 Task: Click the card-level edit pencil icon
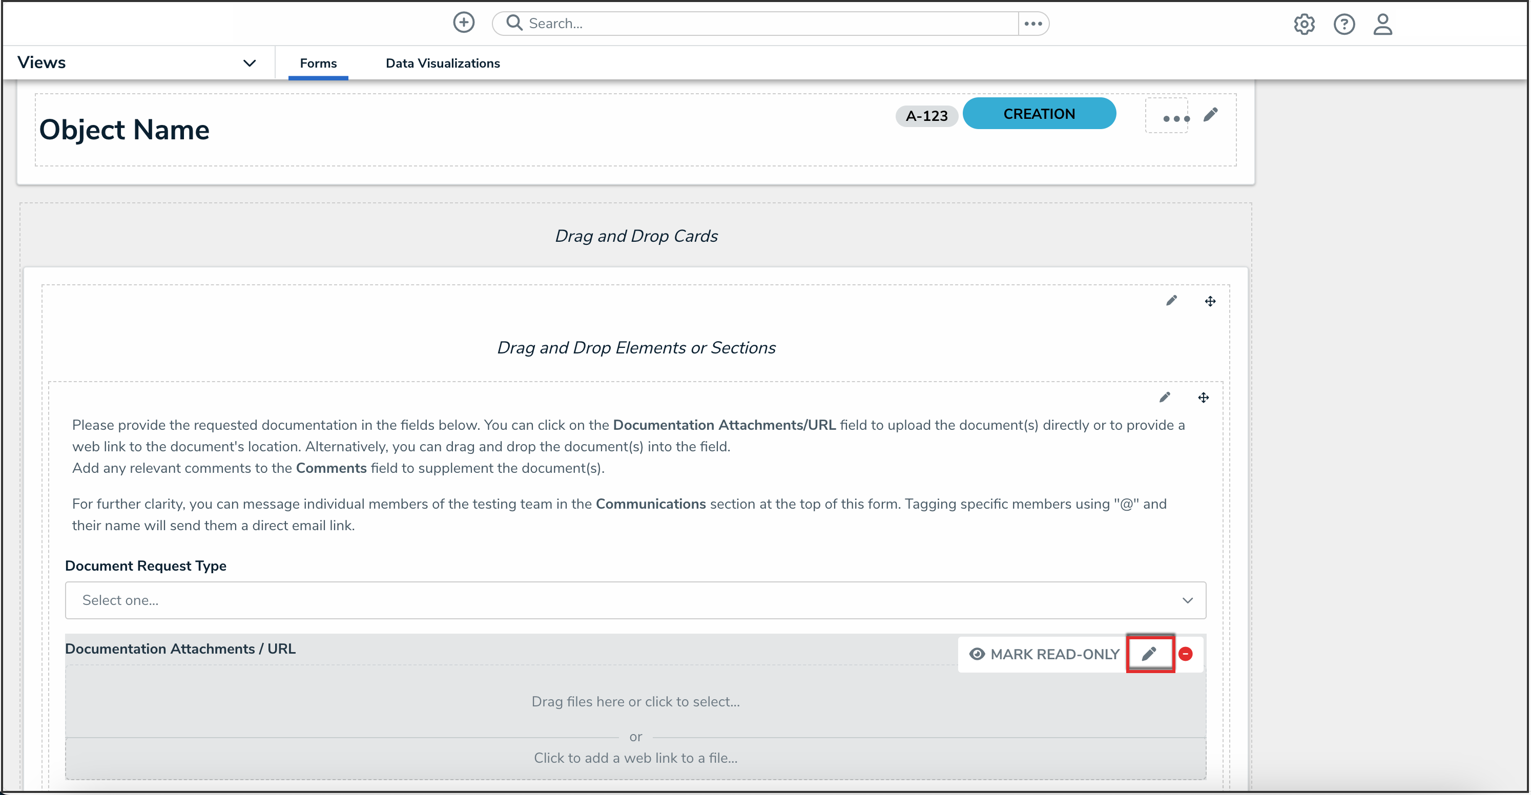pyautogui.click(x=1171, y=301)
